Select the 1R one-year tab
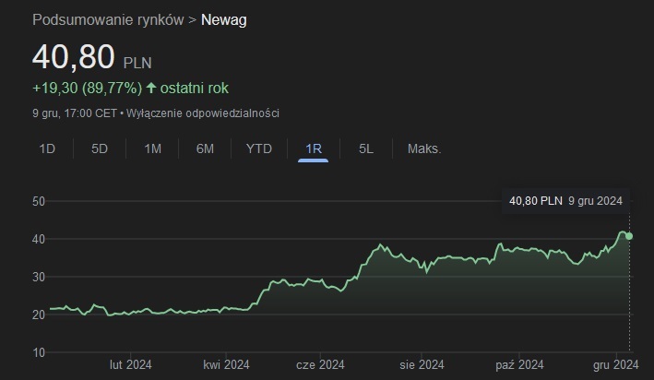This screenshot has width=654, height=380. point(314,148)
